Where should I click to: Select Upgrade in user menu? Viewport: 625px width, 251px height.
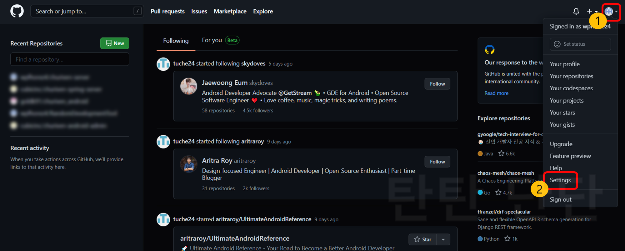coord(561,144)
